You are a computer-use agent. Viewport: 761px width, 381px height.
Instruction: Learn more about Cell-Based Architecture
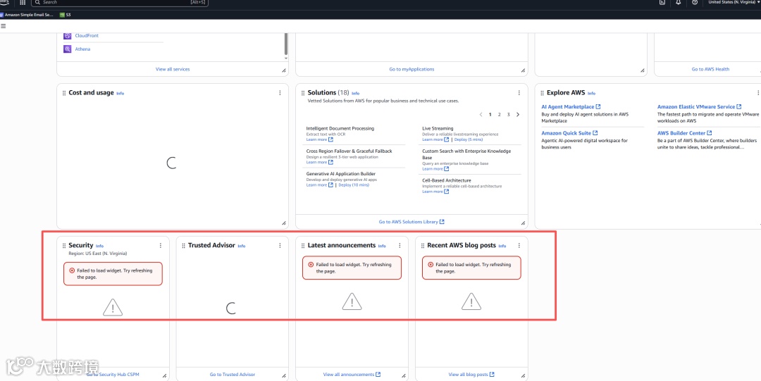tap(435, 192)
